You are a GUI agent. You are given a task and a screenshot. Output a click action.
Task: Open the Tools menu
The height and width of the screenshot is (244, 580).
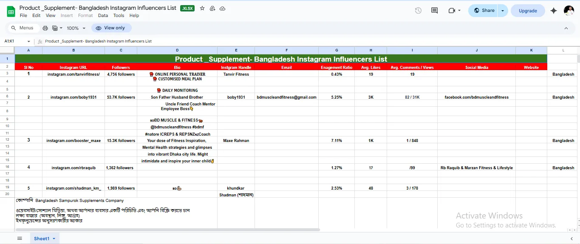click(119, 15)
